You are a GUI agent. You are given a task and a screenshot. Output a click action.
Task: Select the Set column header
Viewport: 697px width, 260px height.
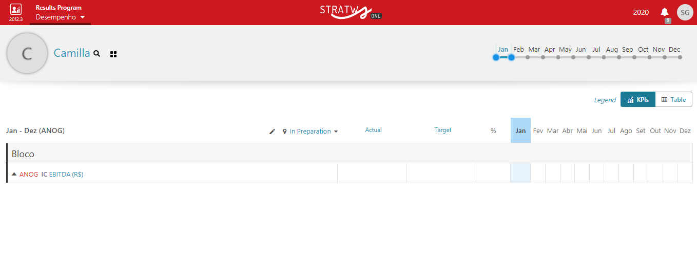point(641,131)
